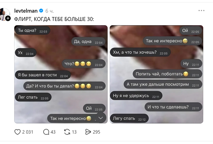Screen dimensions: 213x144
Task: Follow levtelman via plus badge on avatar
Action: coord(8,18)
